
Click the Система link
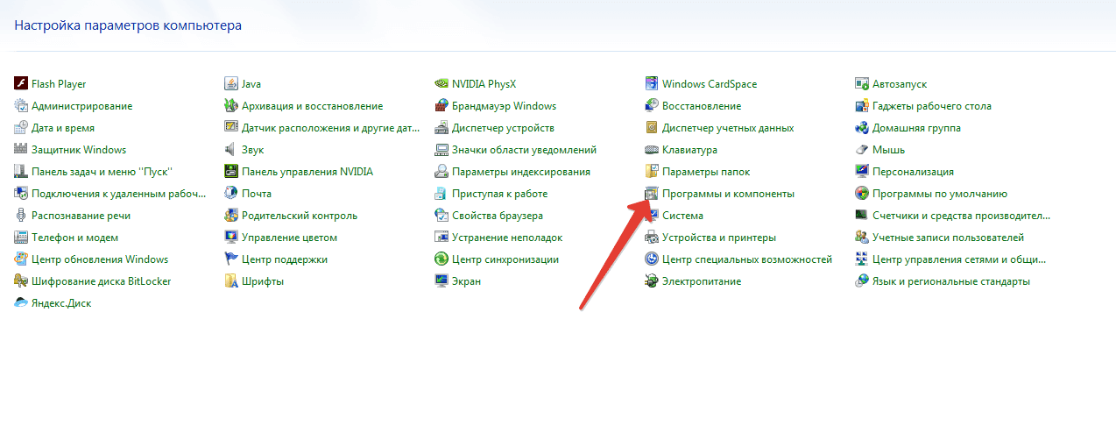682,216
